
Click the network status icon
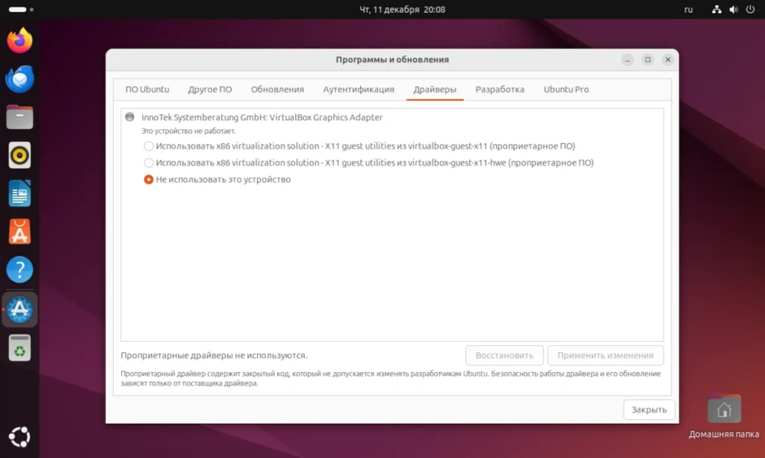[716, 9]
